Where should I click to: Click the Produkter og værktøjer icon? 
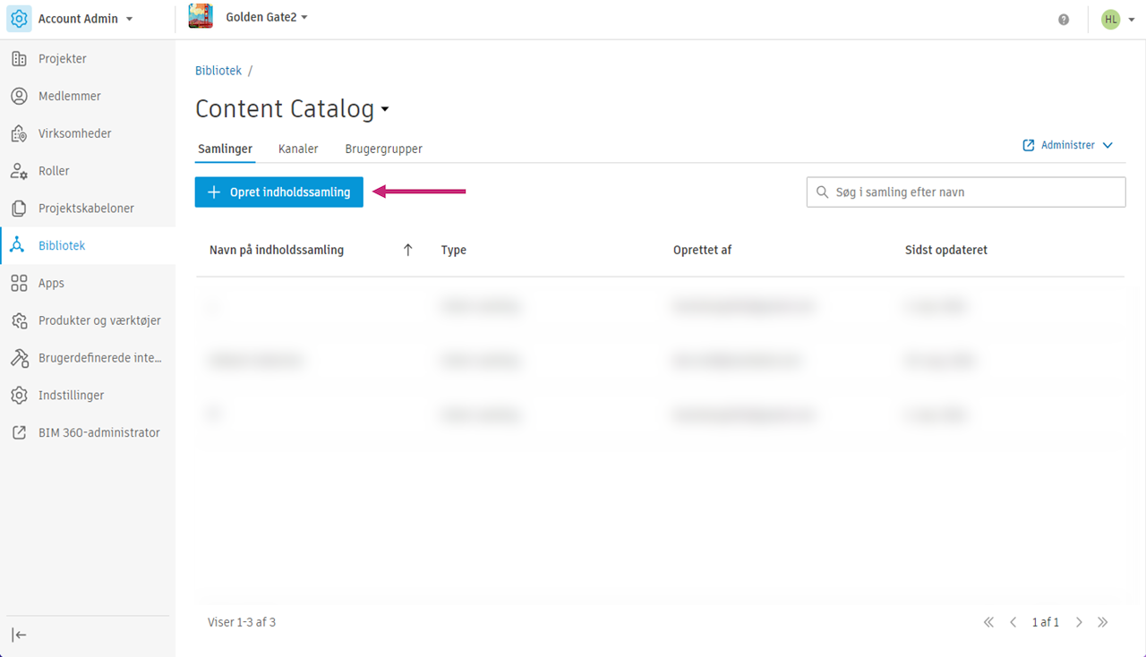point(19,320)
